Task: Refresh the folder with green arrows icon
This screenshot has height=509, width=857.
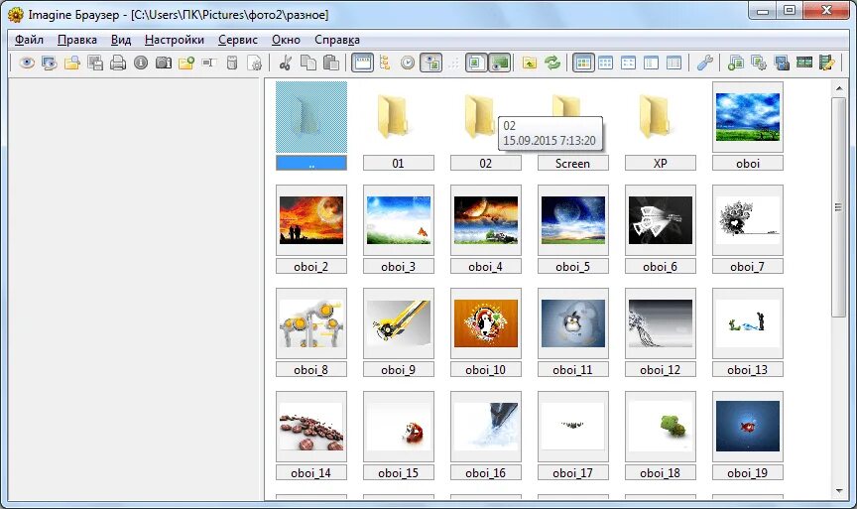Action: tap(552, 64)
